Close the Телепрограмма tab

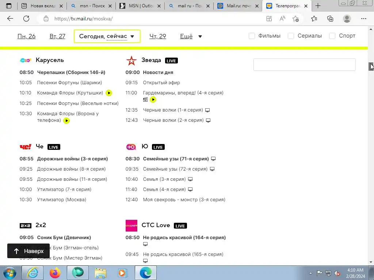click(306, 6)
